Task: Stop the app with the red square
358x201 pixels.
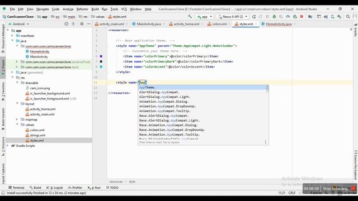Action: pos(302,17)
